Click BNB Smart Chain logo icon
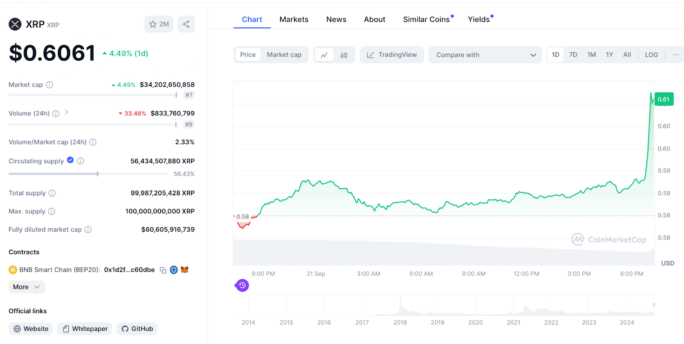This screenshot has height=344, width=684. tap(13, 270)
